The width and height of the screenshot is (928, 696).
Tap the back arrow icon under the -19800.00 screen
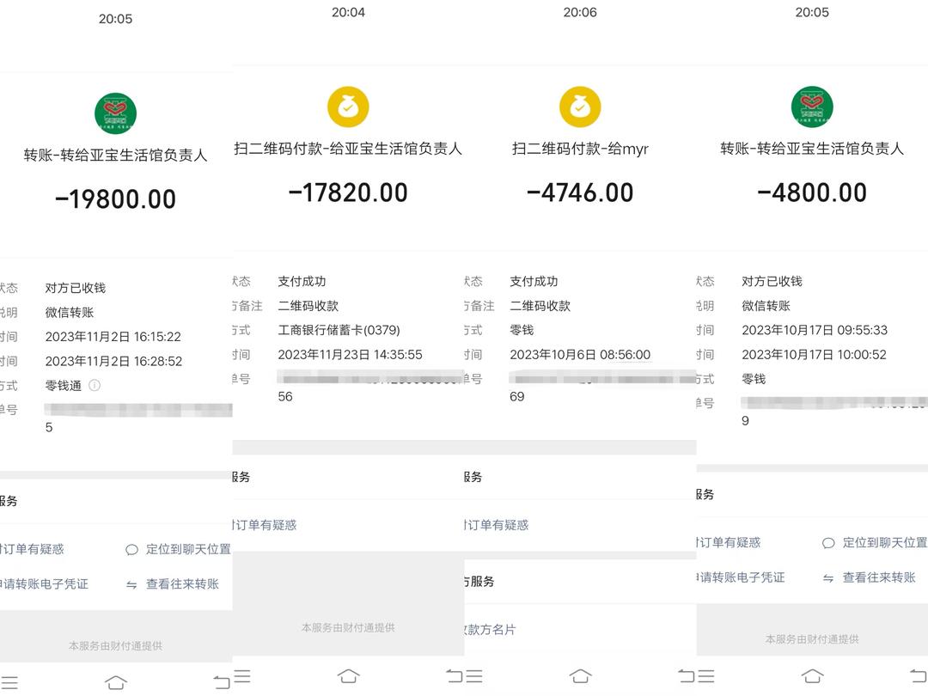coord(222,682)
